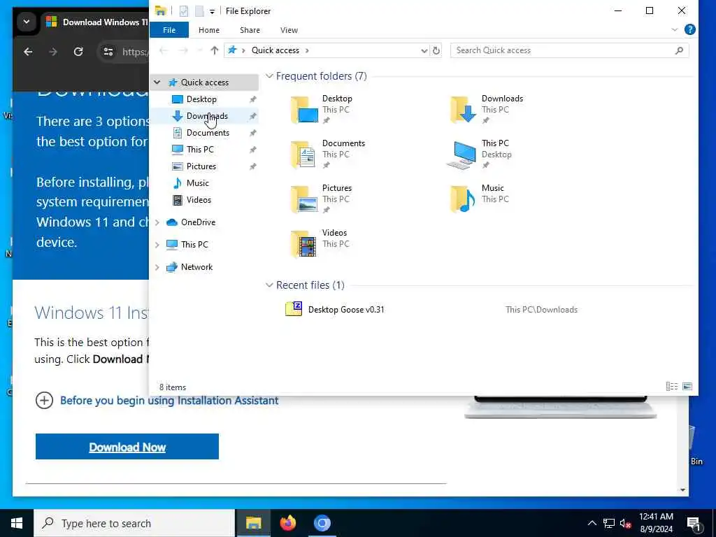This screenshot has width=716, height=537.
Task: Click the browser site information icon
Action: pos(108,52)
